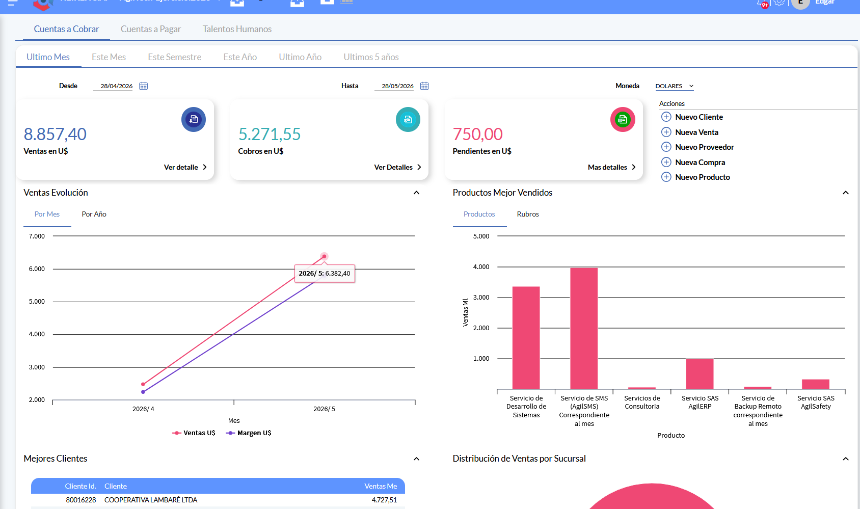
Task: Select the Este Mes period tab
Action: [109, 57]
